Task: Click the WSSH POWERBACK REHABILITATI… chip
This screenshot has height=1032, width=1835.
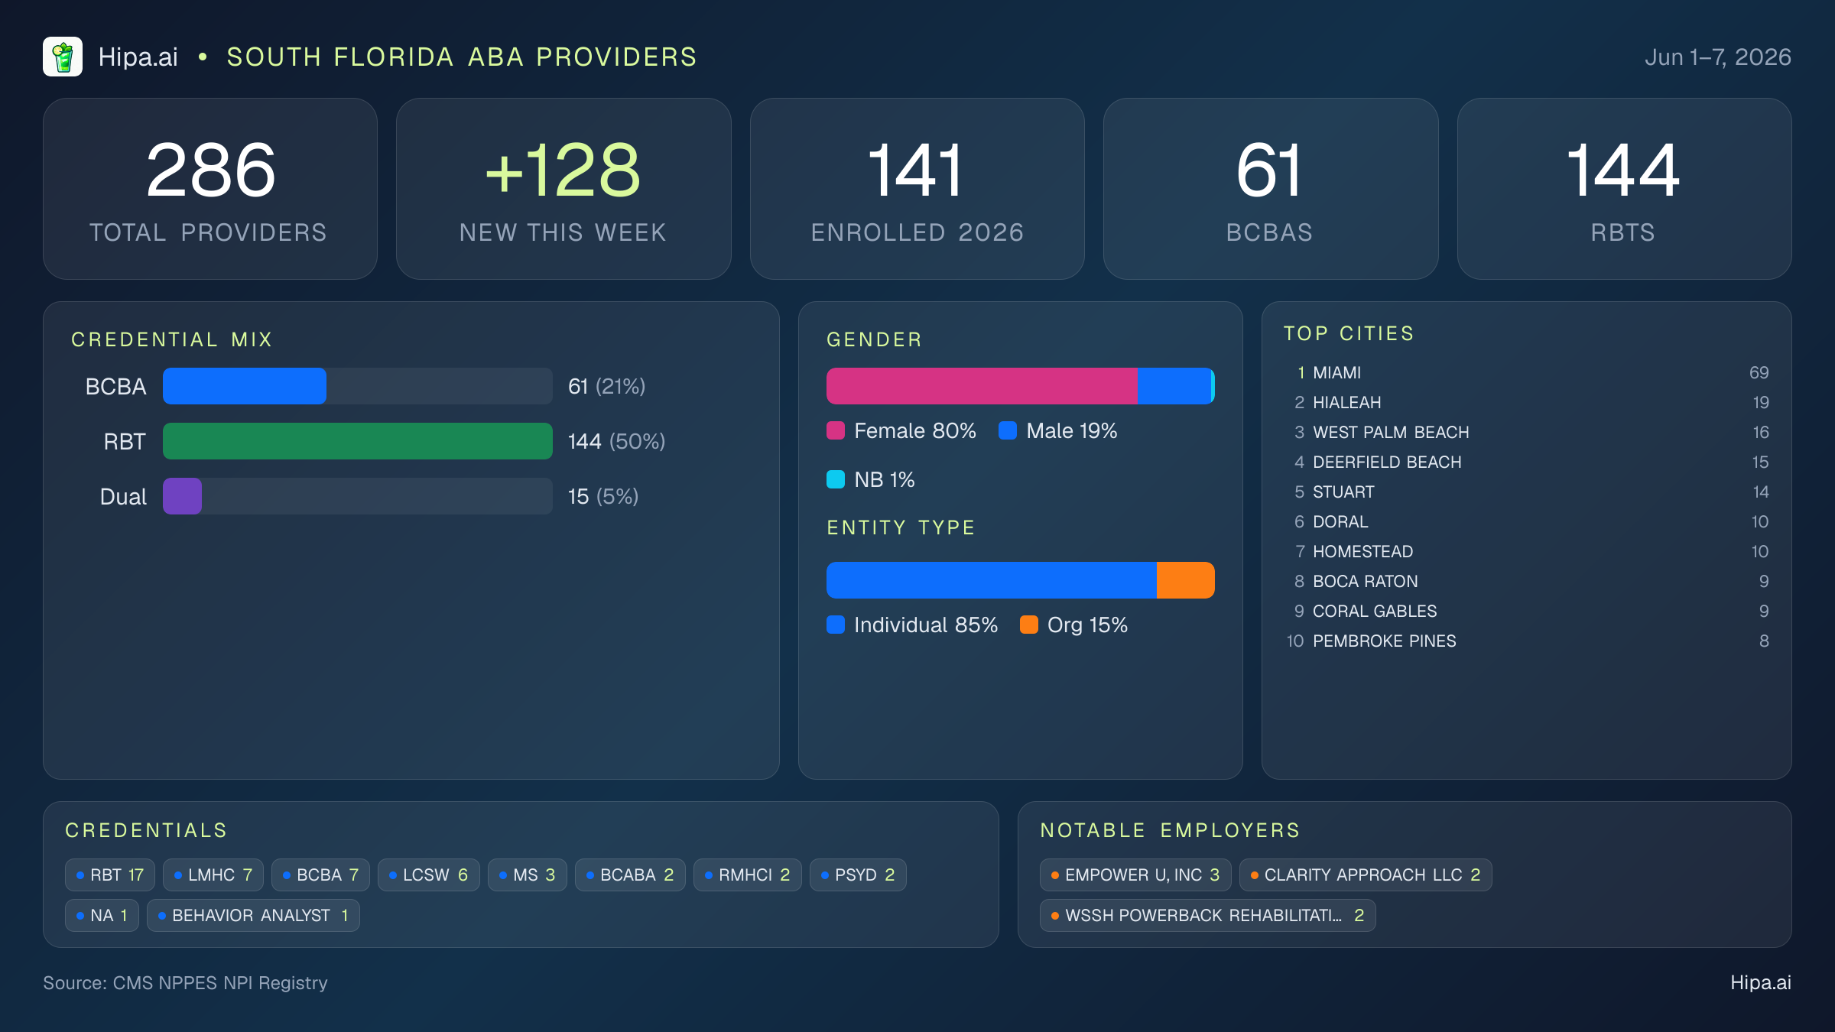Action: [x=1208, y=915]
